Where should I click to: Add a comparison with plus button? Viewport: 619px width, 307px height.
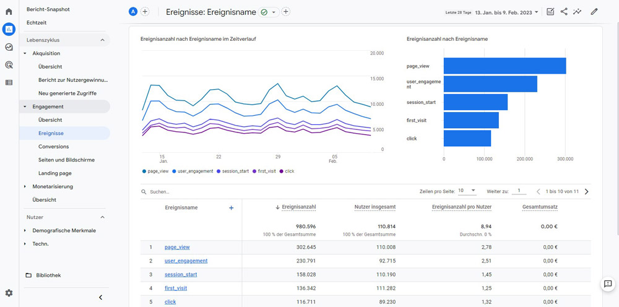[x=145, y=12]
